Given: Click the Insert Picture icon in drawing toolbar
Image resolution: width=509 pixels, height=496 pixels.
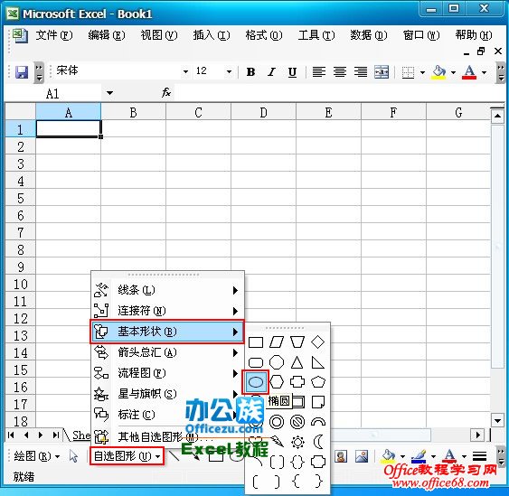Looking at the screenshot, I should pyautogui.click(x=362, y=456).
